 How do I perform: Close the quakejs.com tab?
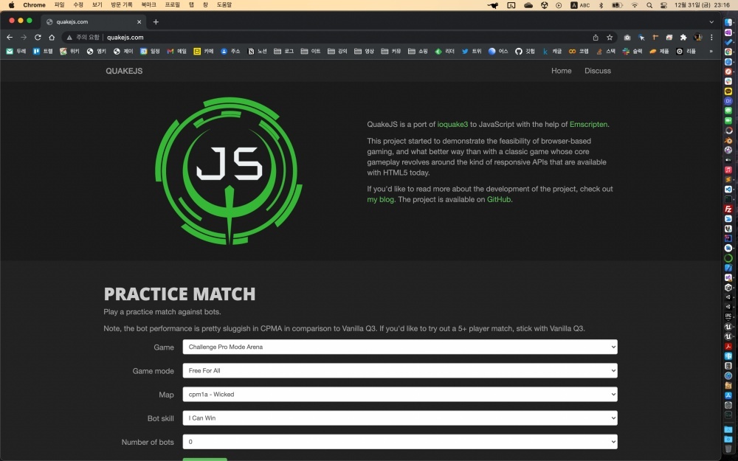[x=139, y=21]
